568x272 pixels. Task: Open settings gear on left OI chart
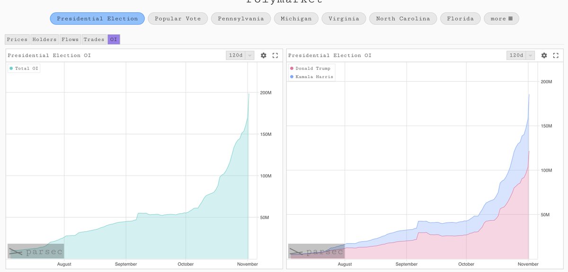tap(264, 55)
